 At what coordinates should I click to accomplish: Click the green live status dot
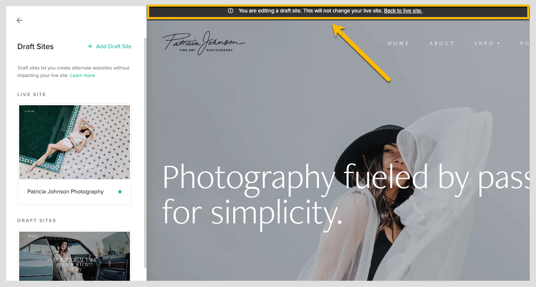(120, 192)
